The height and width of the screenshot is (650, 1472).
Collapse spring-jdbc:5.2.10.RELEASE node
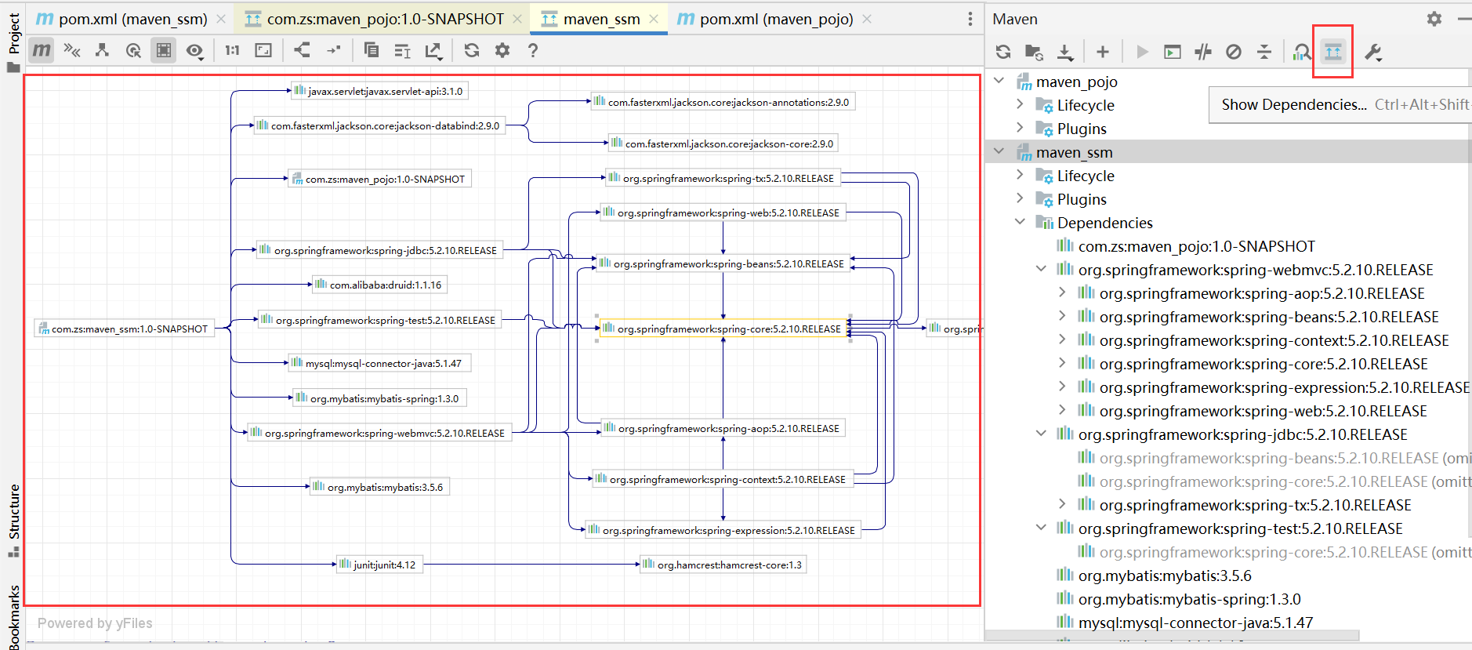(1041, 434)
